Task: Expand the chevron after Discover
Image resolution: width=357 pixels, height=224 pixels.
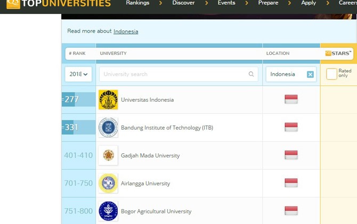Action: (x=207, y=3)
